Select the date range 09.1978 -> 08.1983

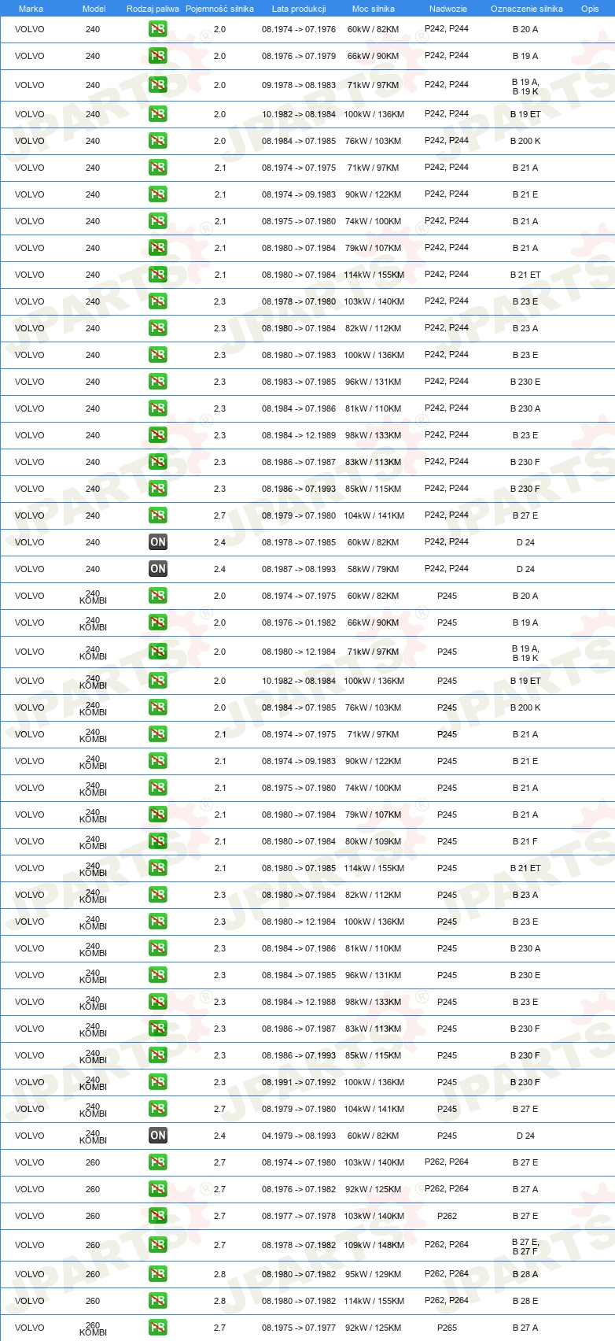pos(299,85)
